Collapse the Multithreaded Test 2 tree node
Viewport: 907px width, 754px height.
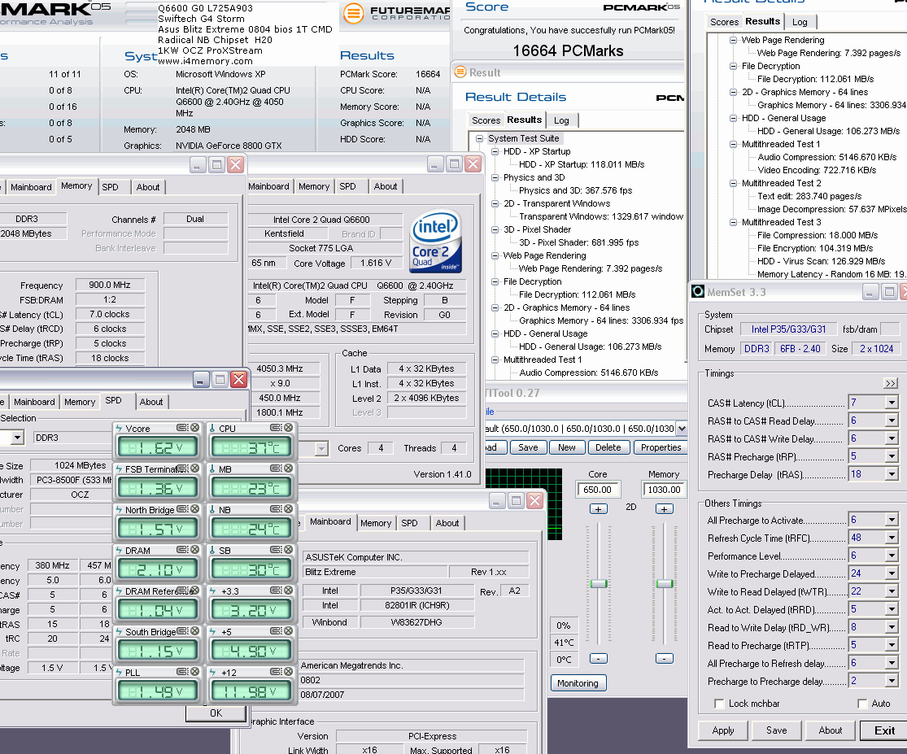click(734, 183)
